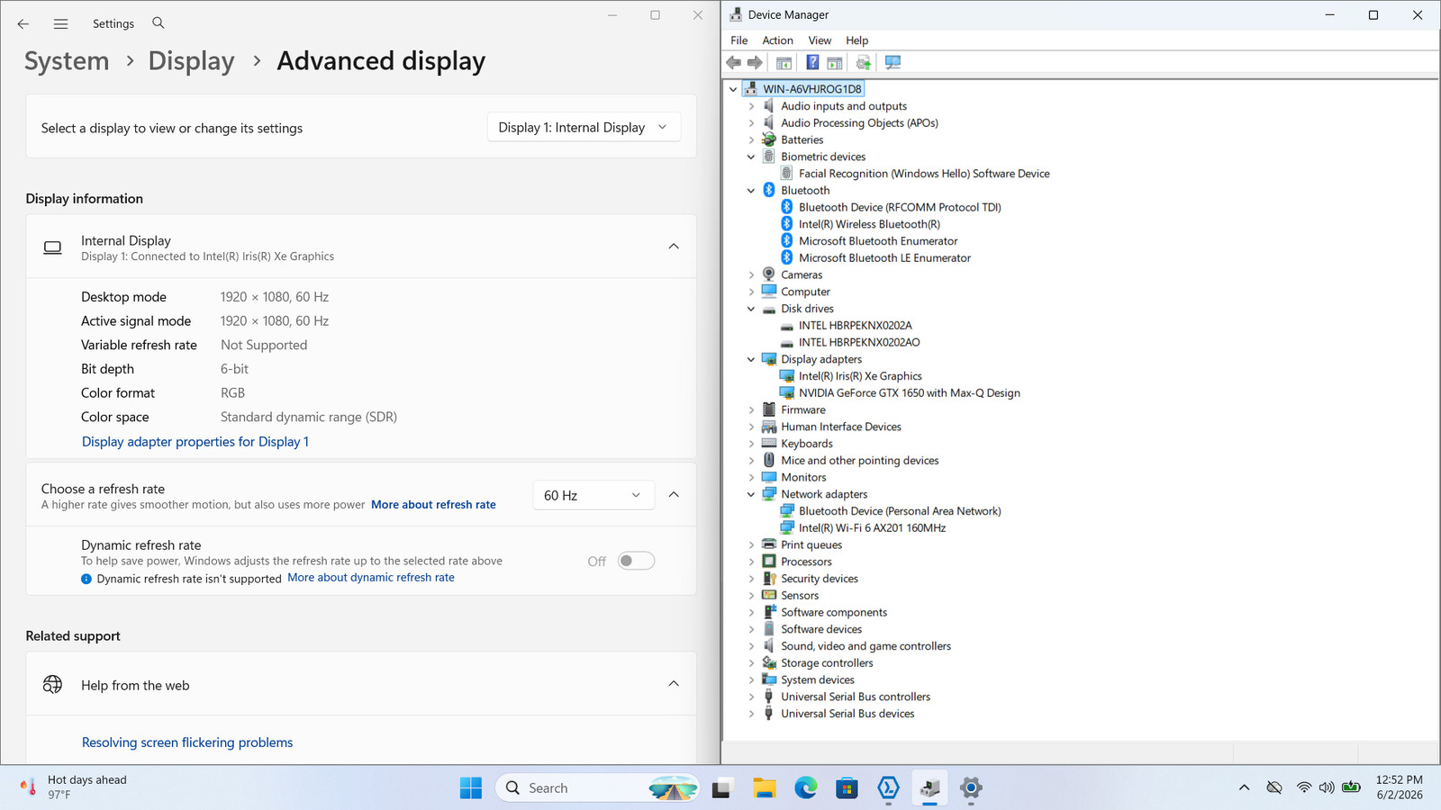Collapse the Choose a refresh rate section
This screenshot has width=1441, height=810.
coord(674,494)
